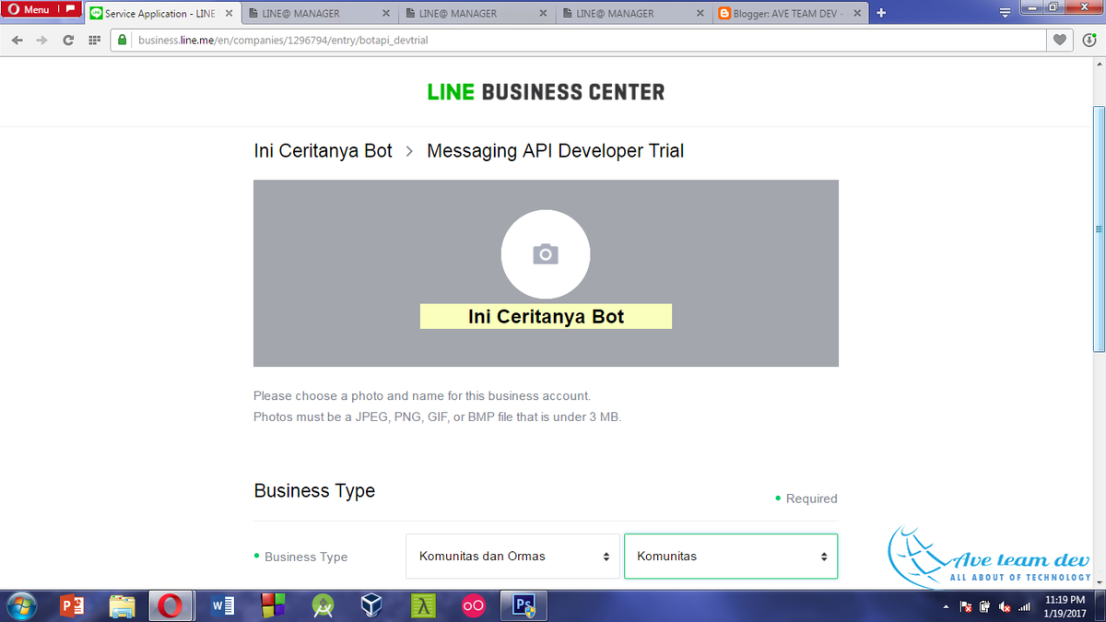
Task: Click the muted volume tray icon
Action: 1005,606
